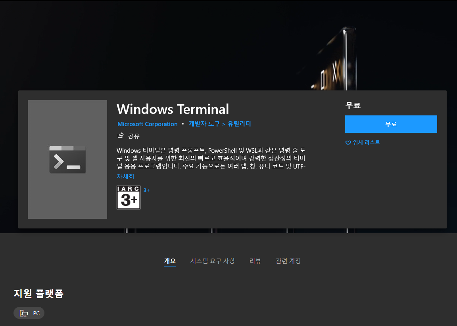Click the IARC 3+ rating badge
457x326 pixels.
(129, 198)
